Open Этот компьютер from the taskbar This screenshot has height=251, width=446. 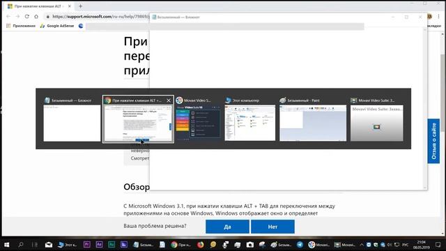(x=67, y=245)
